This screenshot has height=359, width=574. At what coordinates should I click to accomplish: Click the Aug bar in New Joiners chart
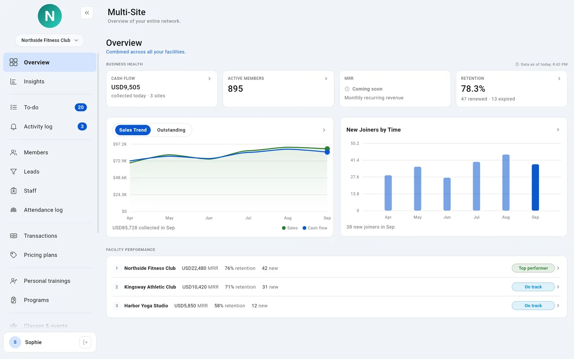coord(506,182)
